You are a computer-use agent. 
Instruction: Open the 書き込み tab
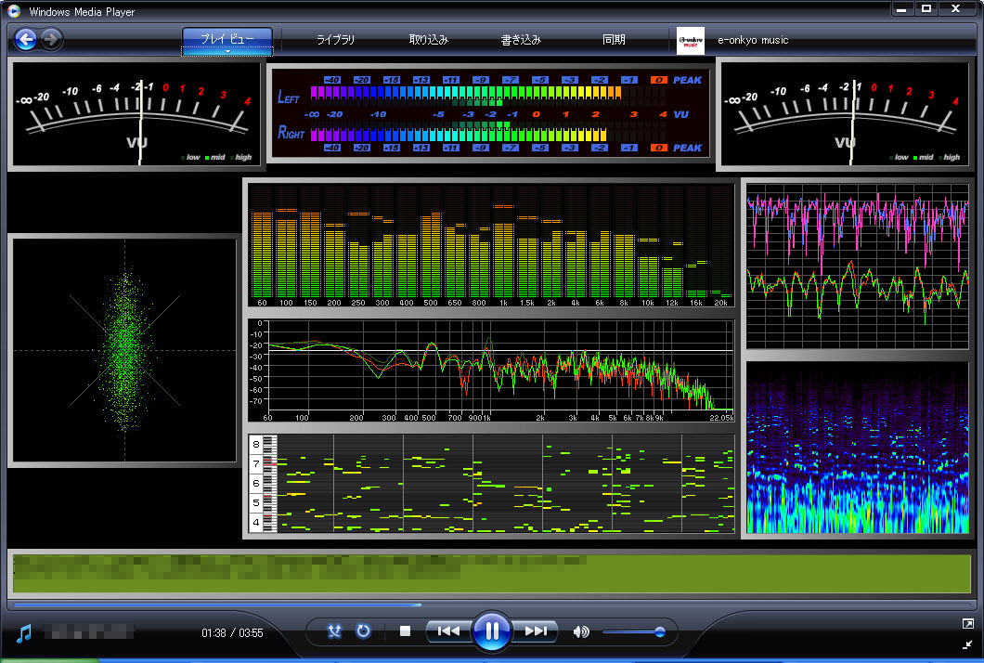521,40
